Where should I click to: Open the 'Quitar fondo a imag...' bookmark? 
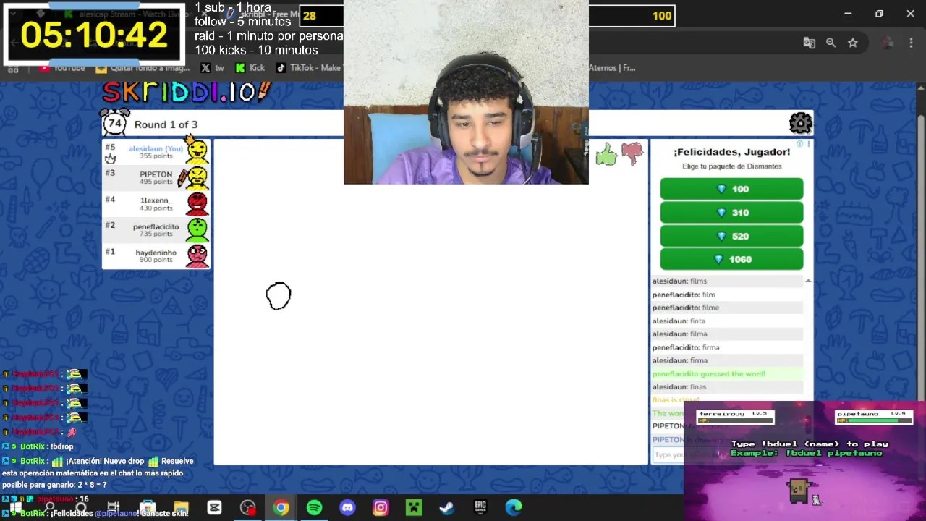(x=143, y=68)
